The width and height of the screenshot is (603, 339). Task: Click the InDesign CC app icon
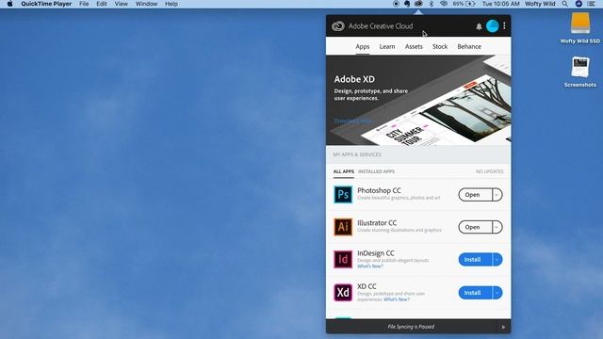343,260
